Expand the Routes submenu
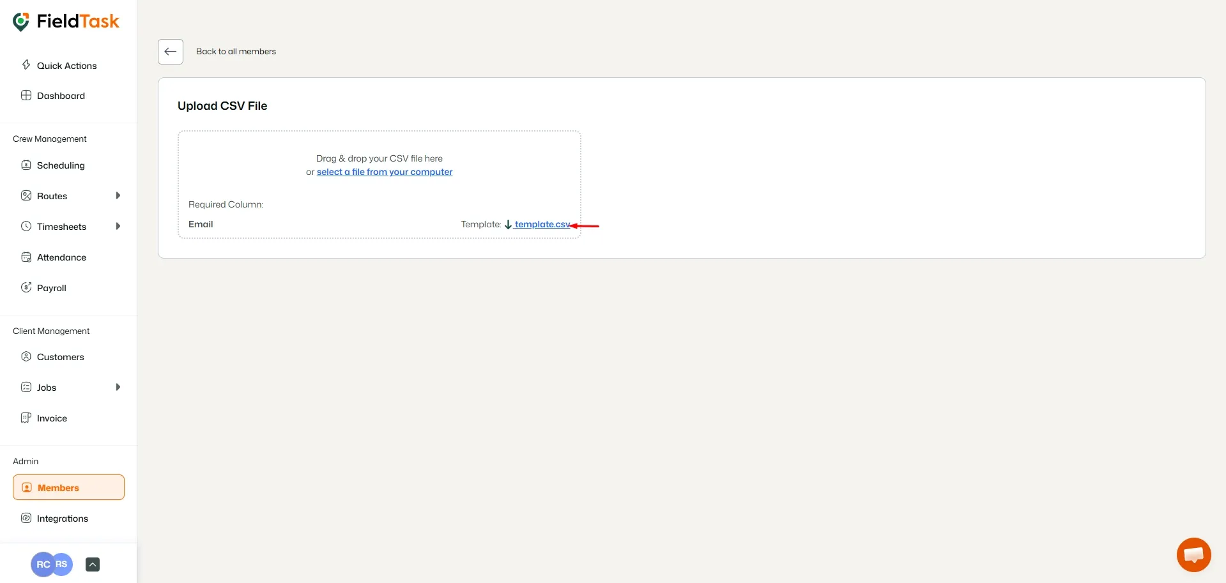This screenshot has height=583, width=1226. tap(118, 195)
